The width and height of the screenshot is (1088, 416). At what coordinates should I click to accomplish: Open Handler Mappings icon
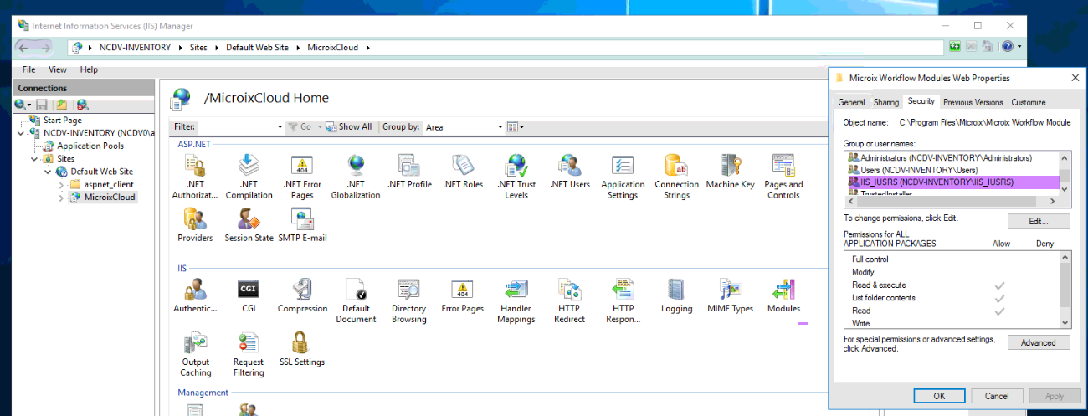[516, 290]
